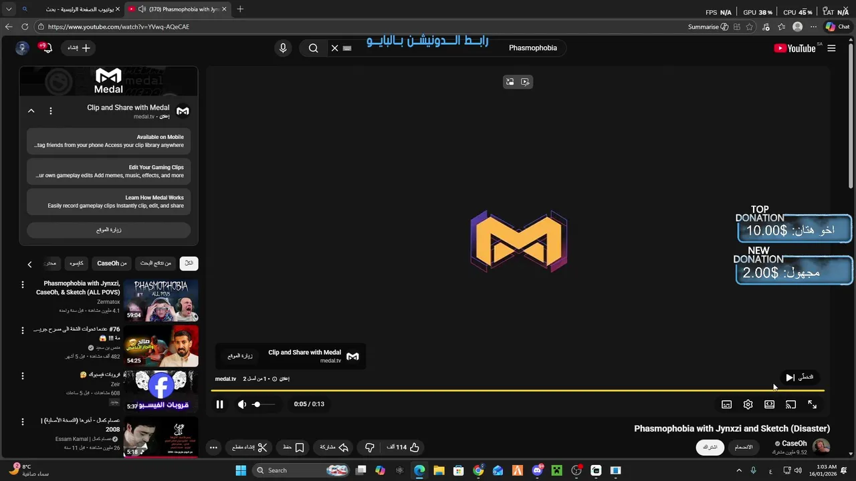This screenshot has height=481, width=856.
Task: Open the YouTube account avatar menu
Action: click(x=22, y=48)
